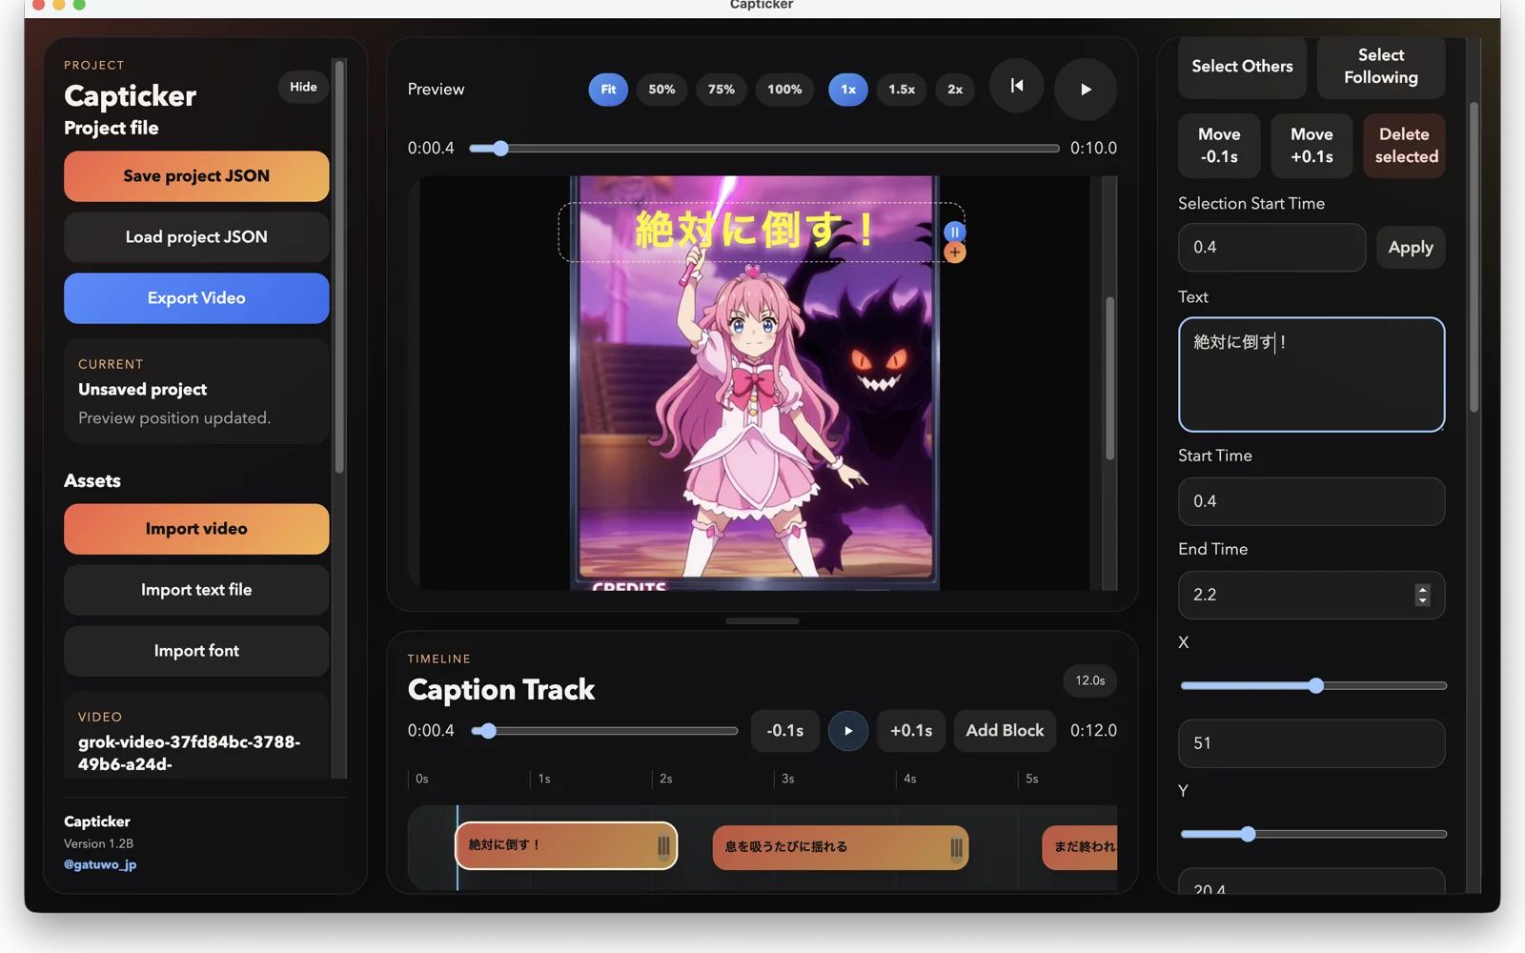
Task: Click the 12.0s duration badge
Action: tap(1090, 680)
